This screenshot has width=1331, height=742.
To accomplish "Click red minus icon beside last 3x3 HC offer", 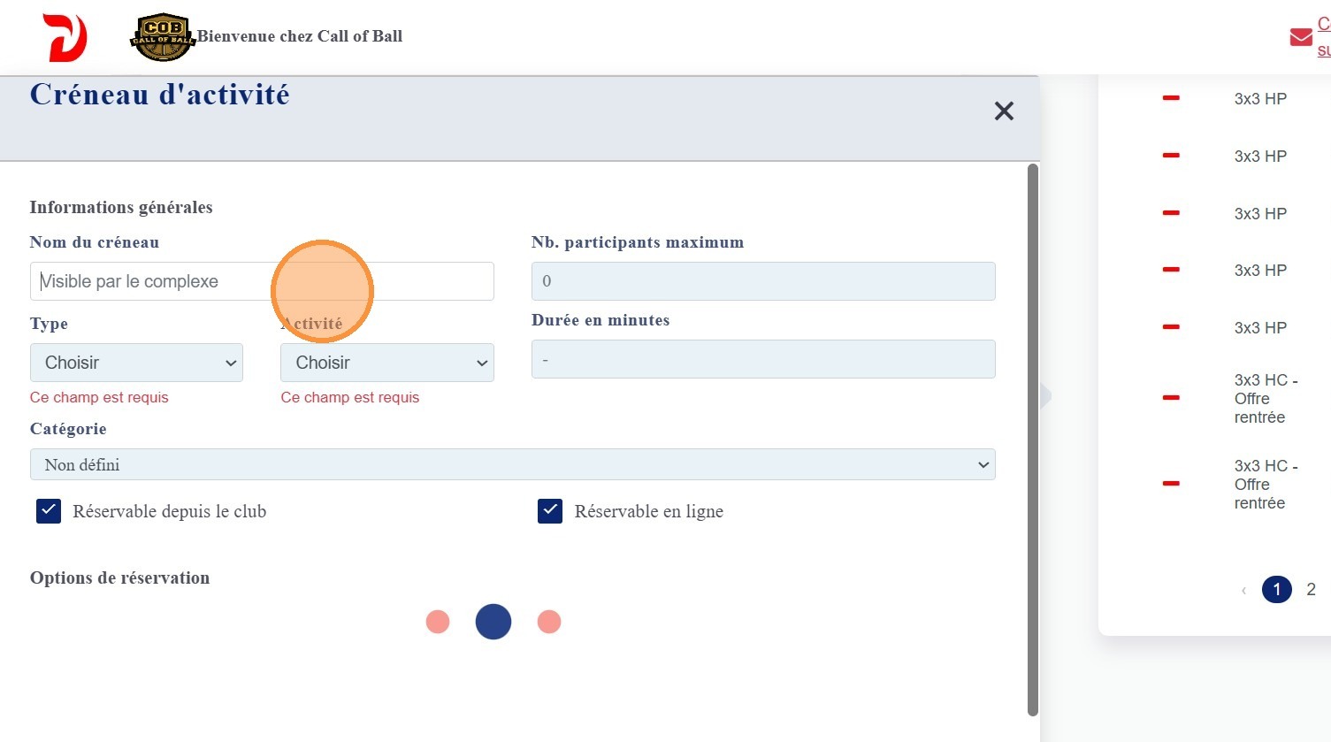I will 1171,484.
